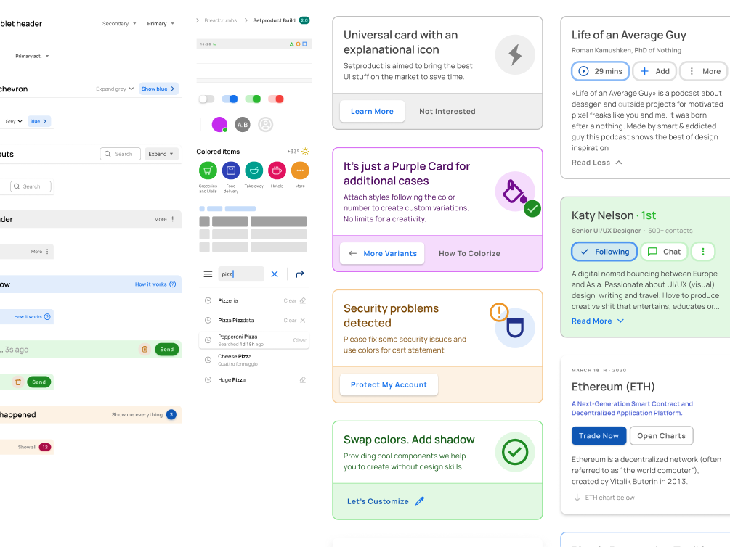Toggle the red switch
The width and height of the screenshot is (730, 547).
[x=276, y=99]
